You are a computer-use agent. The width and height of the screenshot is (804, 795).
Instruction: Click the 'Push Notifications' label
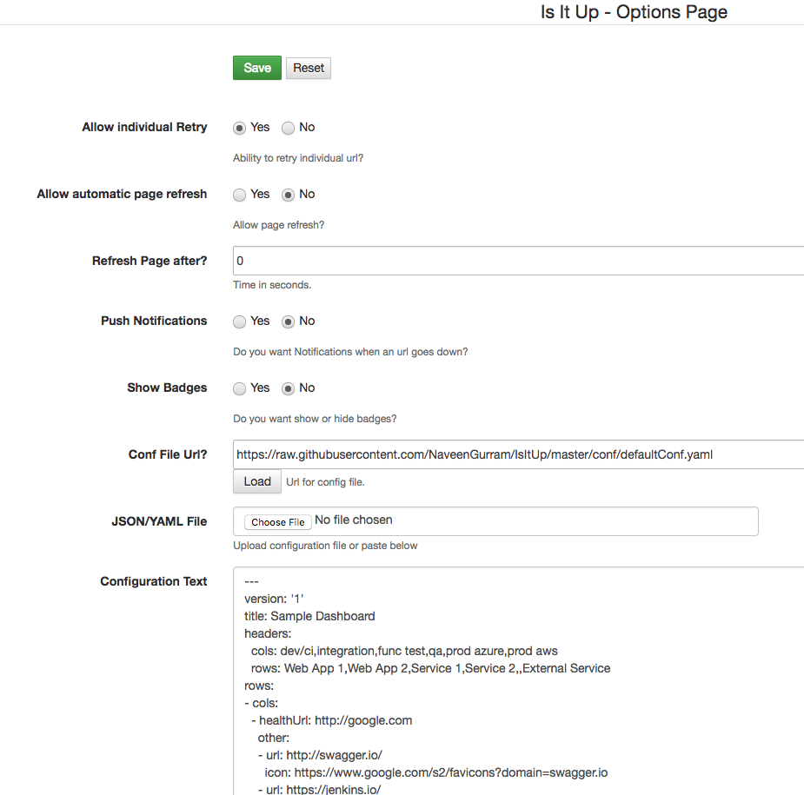pos(154,321)
